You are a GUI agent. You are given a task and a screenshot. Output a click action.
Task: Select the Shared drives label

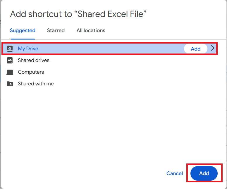coord(34,60)
